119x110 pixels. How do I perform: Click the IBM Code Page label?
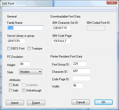62,36
